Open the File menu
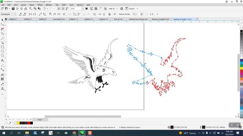 pos(3,5)
